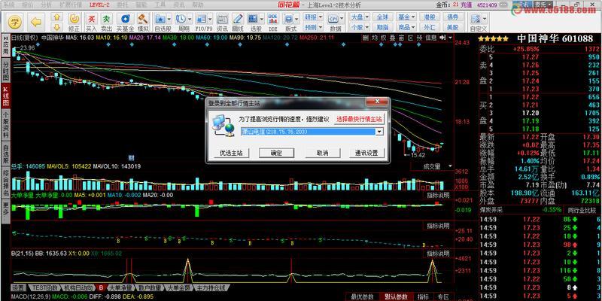Click the network computers icon in the dialog
This screenshot has height=301, width=602.
coord(223,126)
